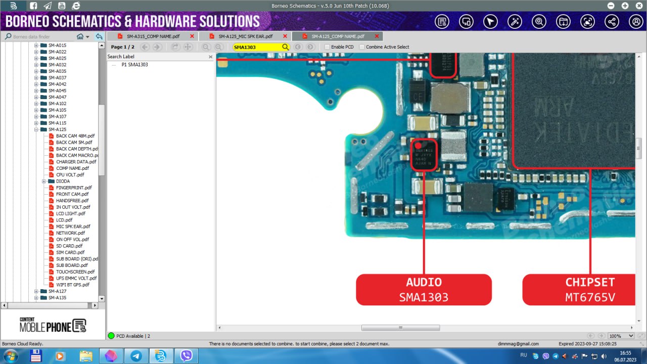The width and height of the screenshot is (647, 364).
Task: Close the SM-A125_MIC SPK EAR.pdf tab
Action: tap(285, 36)
